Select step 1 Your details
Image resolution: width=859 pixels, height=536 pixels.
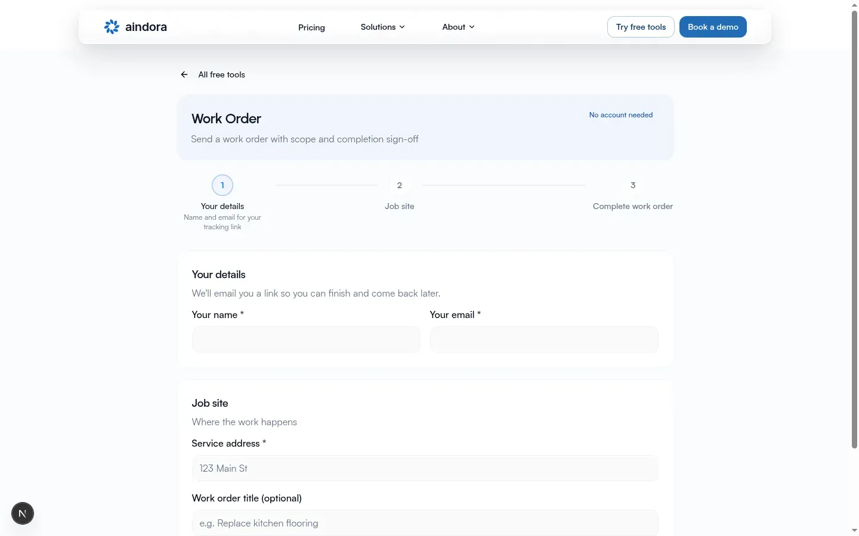point(223,185)
